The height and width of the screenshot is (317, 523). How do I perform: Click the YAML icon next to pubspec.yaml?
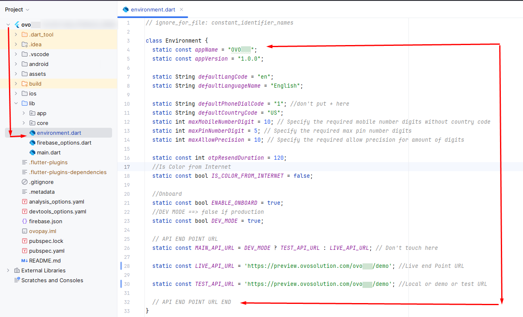point(25,251)
